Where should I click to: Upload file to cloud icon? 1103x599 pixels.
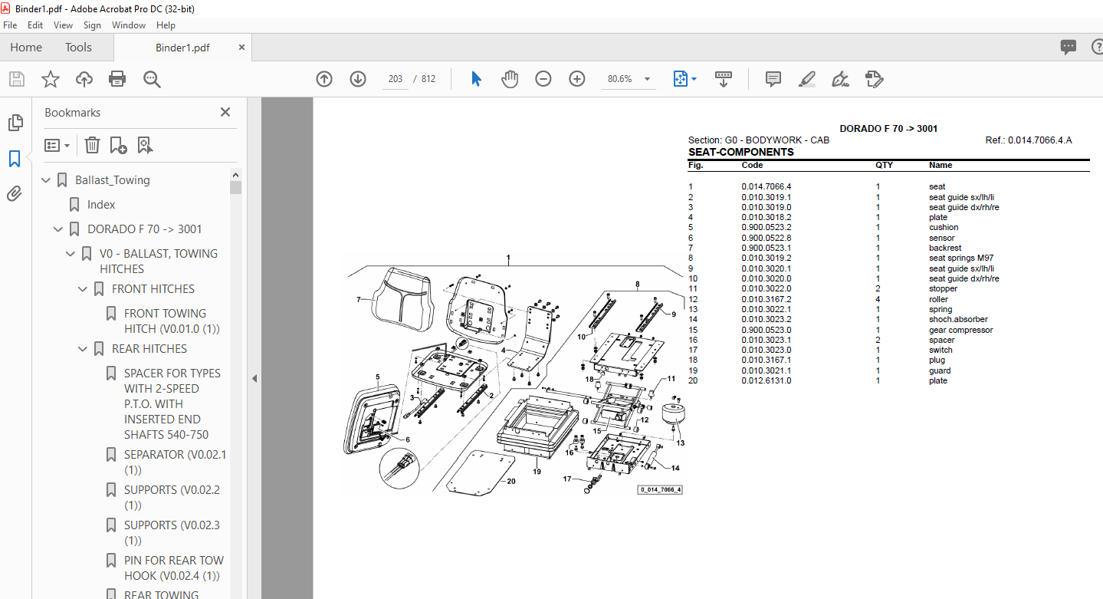[84, 79]
